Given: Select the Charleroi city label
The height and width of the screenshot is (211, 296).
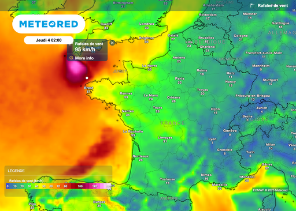Looking at the screenshot, I should [x=208, y=47].
